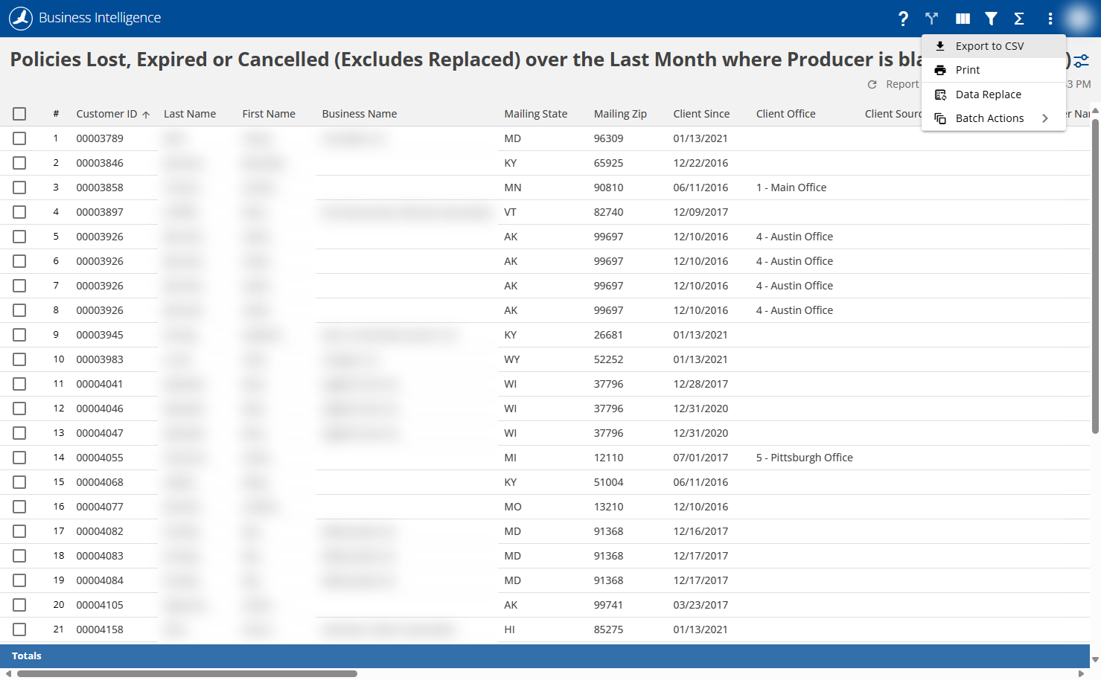1101x689 pixels.
Task: Tick the checkbox for row 21 customer 00004158
Action: [x=19, y=629]
